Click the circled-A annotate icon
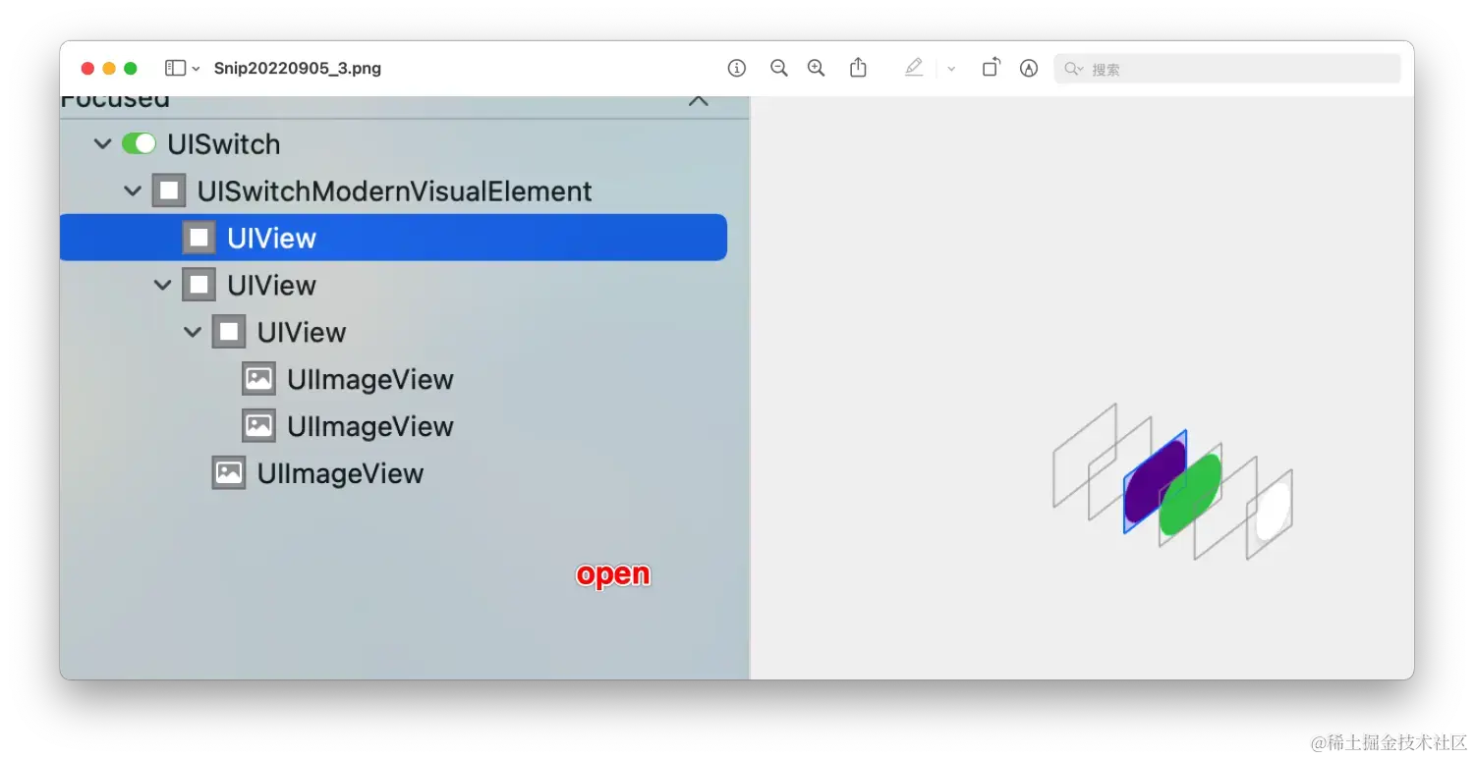The height and width of the screenshot is (759, 1474). [x=1029, y=68]
